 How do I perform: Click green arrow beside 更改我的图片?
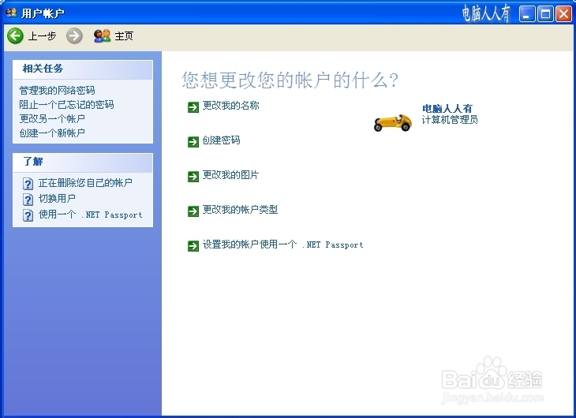pyautogui.click(x=193, y=177)
